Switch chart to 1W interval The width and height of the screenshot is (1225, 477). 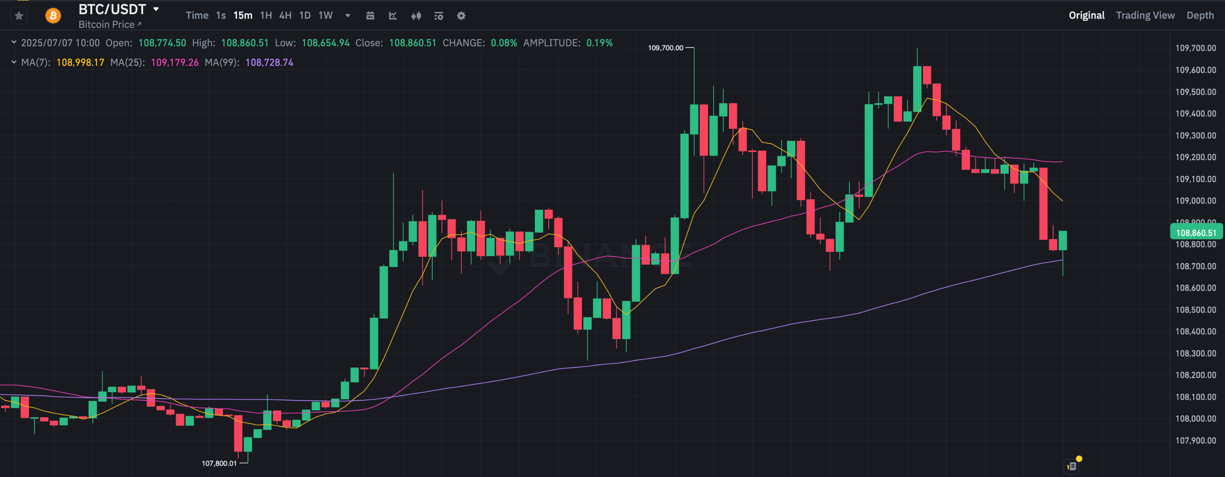point(325,16)
